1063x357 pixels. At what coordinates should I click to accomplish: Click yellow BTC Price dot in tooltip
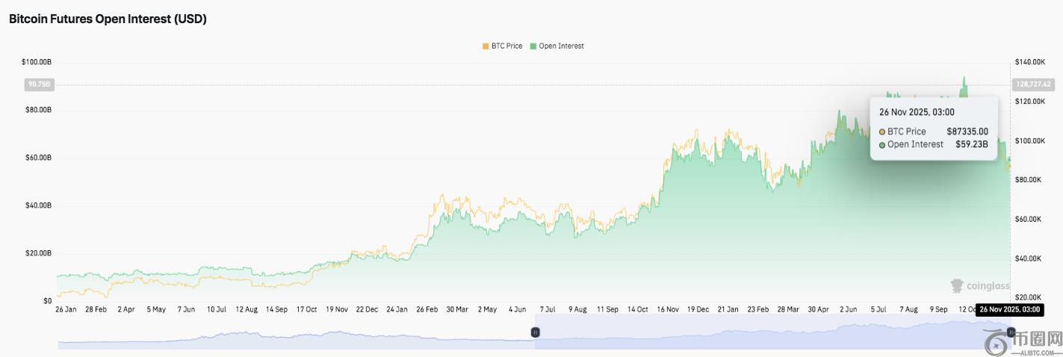pyautogui.click(x=882, y=131)
